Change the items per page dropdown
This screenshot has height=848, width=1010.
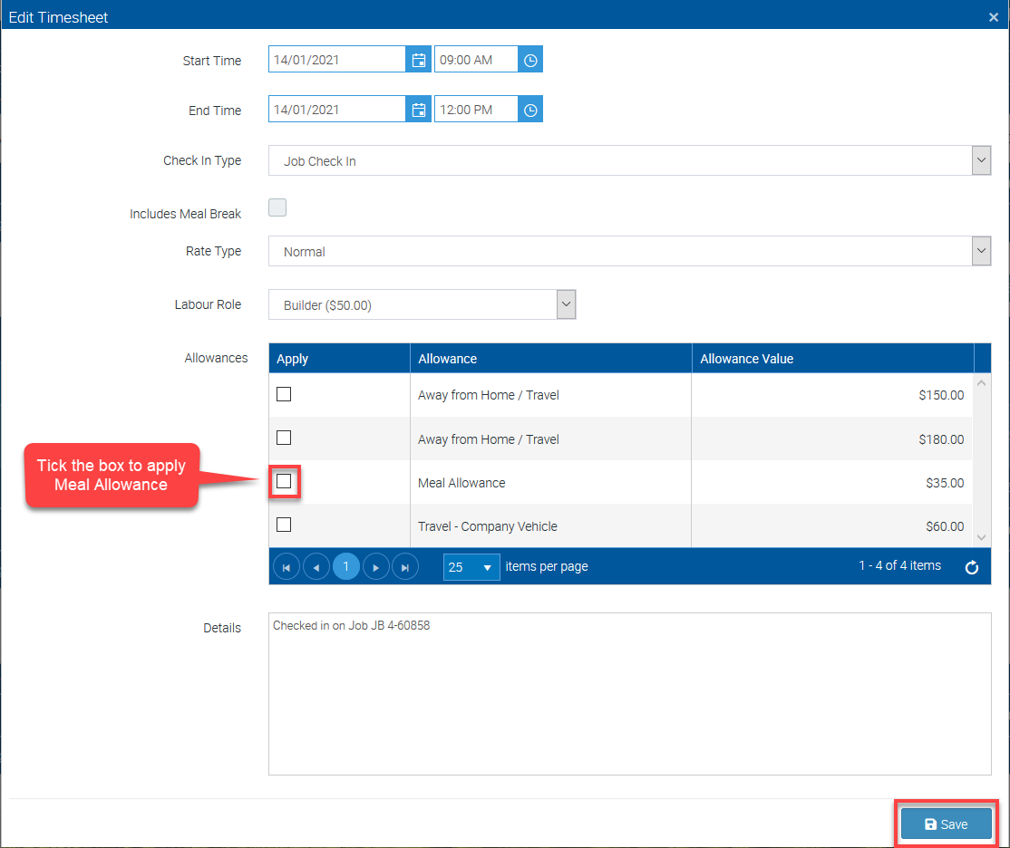[471, 567]
